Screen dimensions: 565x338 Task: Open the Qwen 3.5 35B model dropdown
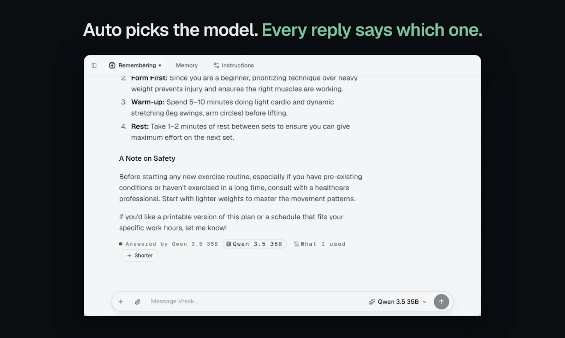(398, 302)
